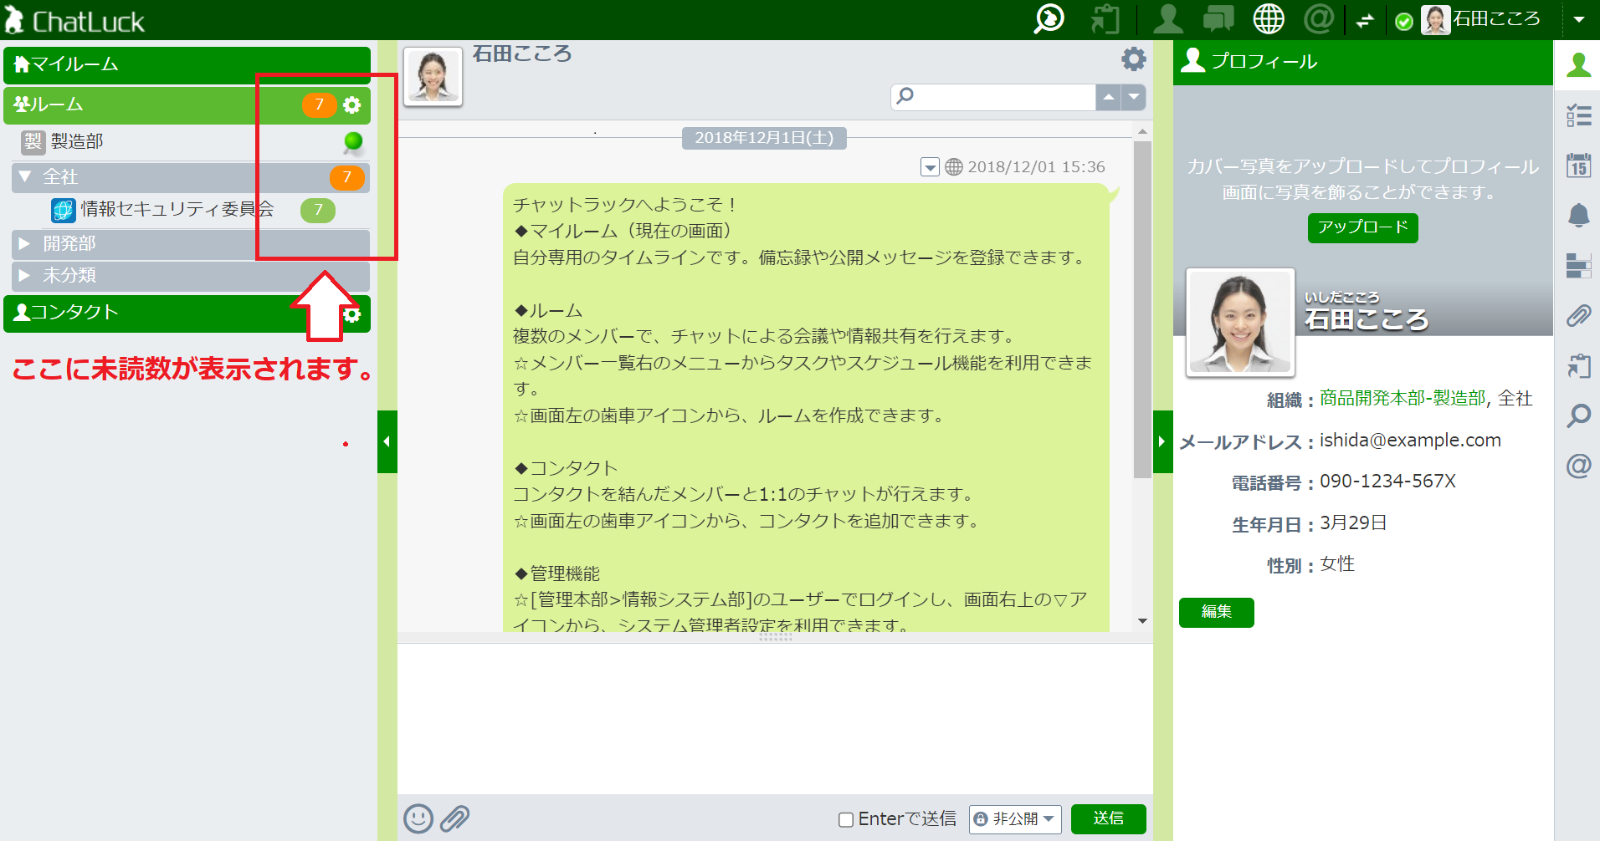Click the green 7 badge on 情報セキュリティ委員会

coord(318,210)
